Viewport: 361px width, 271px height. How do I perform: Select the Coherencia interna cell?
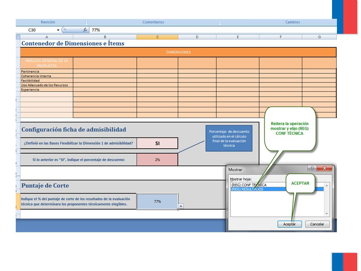(x=47, y=76)
